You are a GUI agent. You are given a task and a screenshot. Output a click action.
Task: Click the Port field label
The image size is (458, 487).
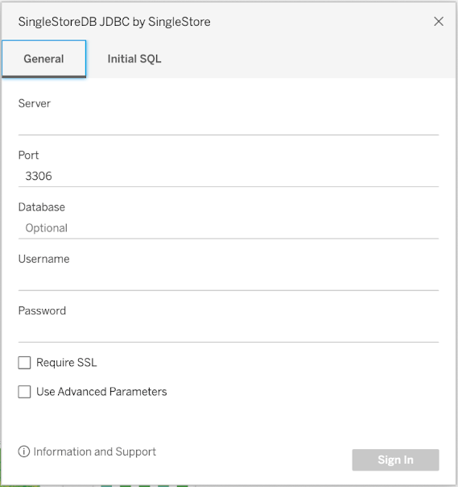[x=28, y=156]
